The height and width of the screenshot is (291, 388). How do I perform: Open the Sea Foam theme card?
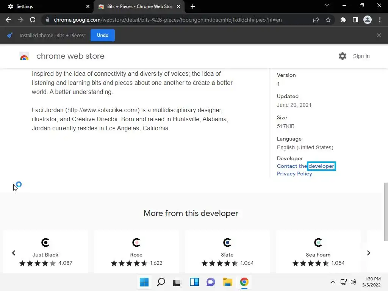pyautogui.click(x=318, y=252)
